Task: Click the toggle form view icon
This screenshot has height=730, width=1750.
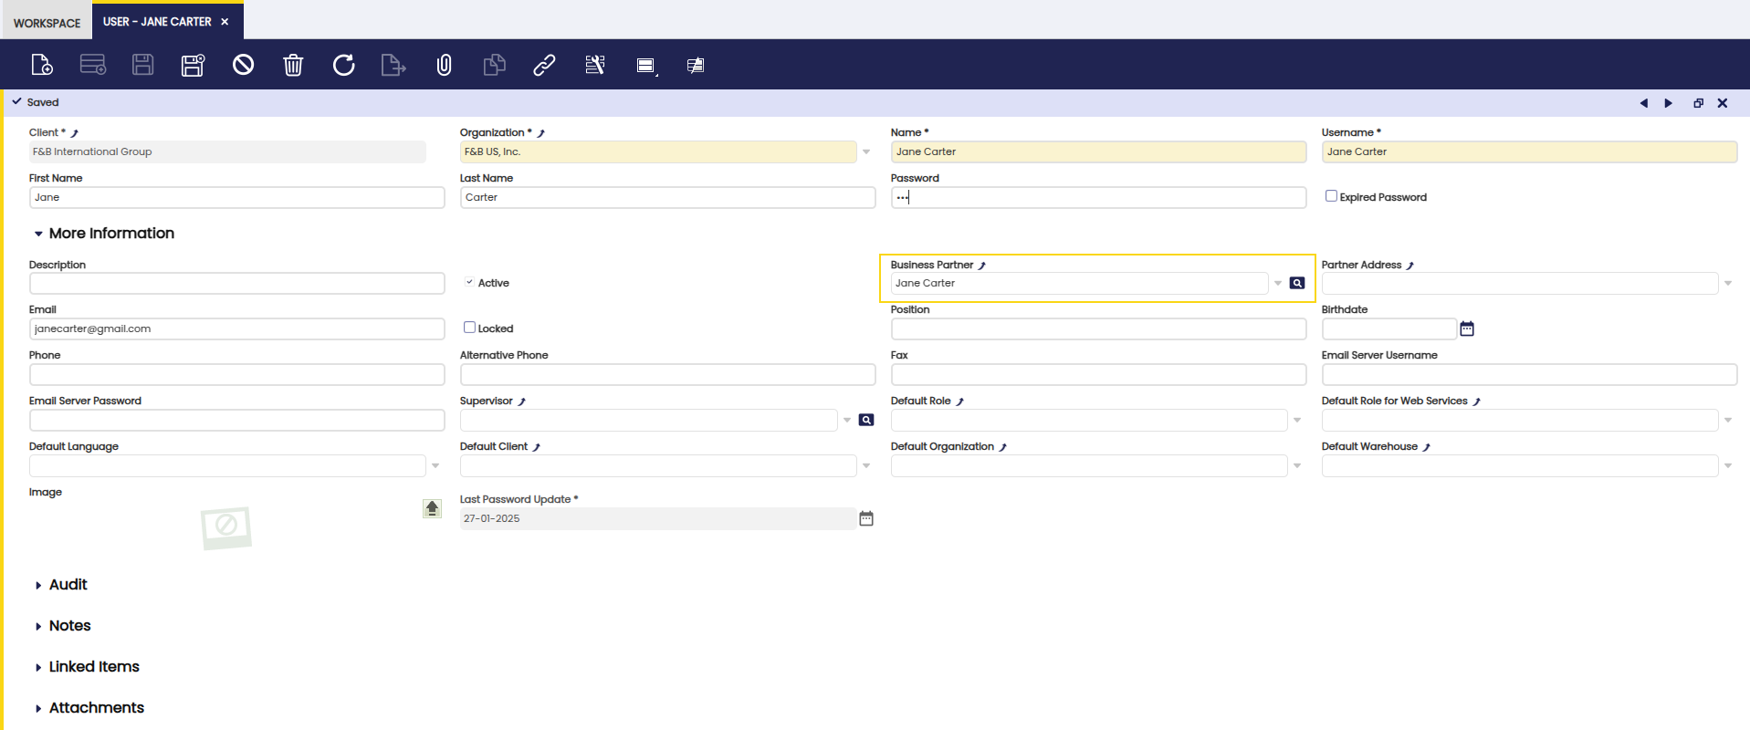Action: pos(646,66)
